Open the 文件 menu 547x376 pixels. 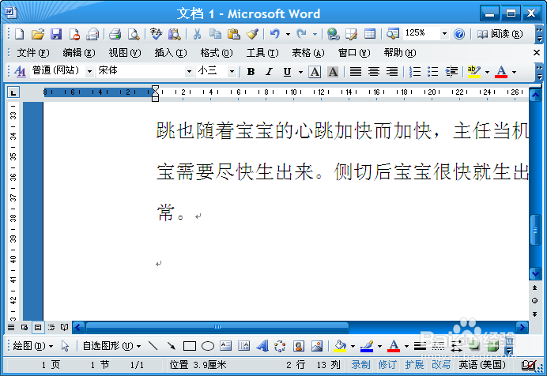pyautogui.click(x=33, y=53)
